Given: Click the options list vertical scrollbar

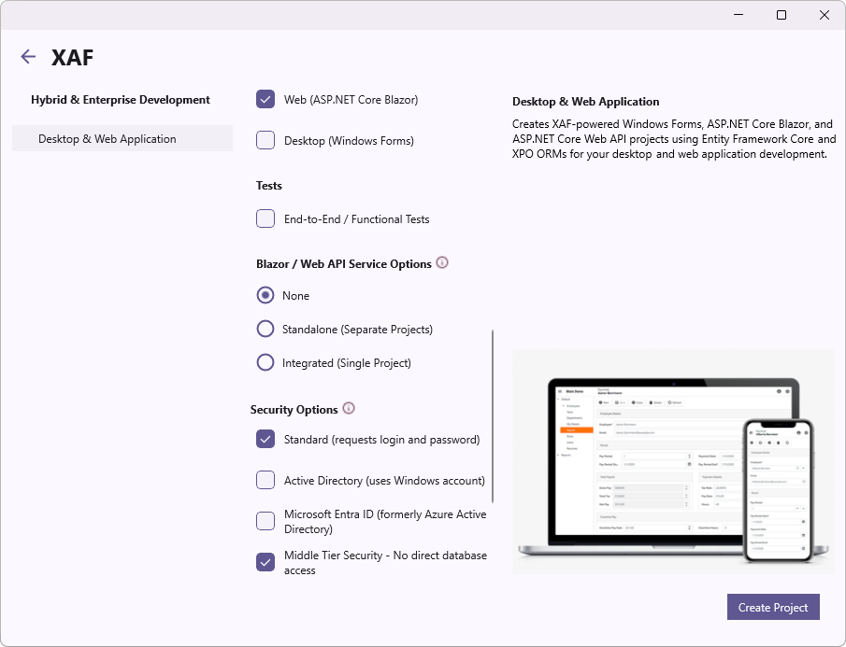Looking at the screenshot, I should pos(493,416).
